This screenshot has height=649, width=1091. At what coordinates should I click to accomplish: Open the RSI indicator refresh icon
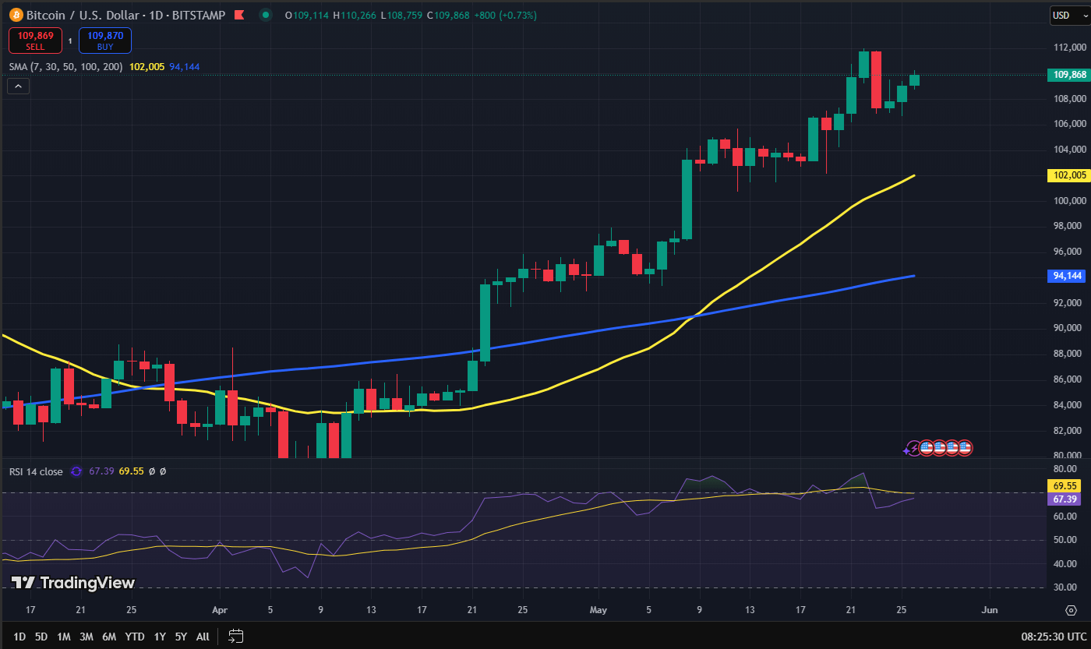point(76,471)
